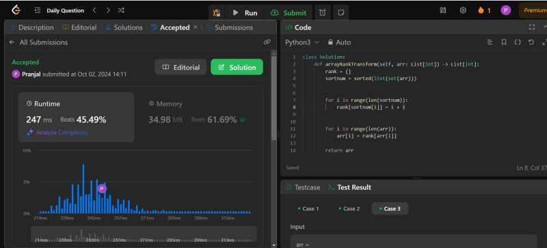547x248 pixels.
Task: Open the timer alarm clock icon
Action: click(x=323, y=13)
